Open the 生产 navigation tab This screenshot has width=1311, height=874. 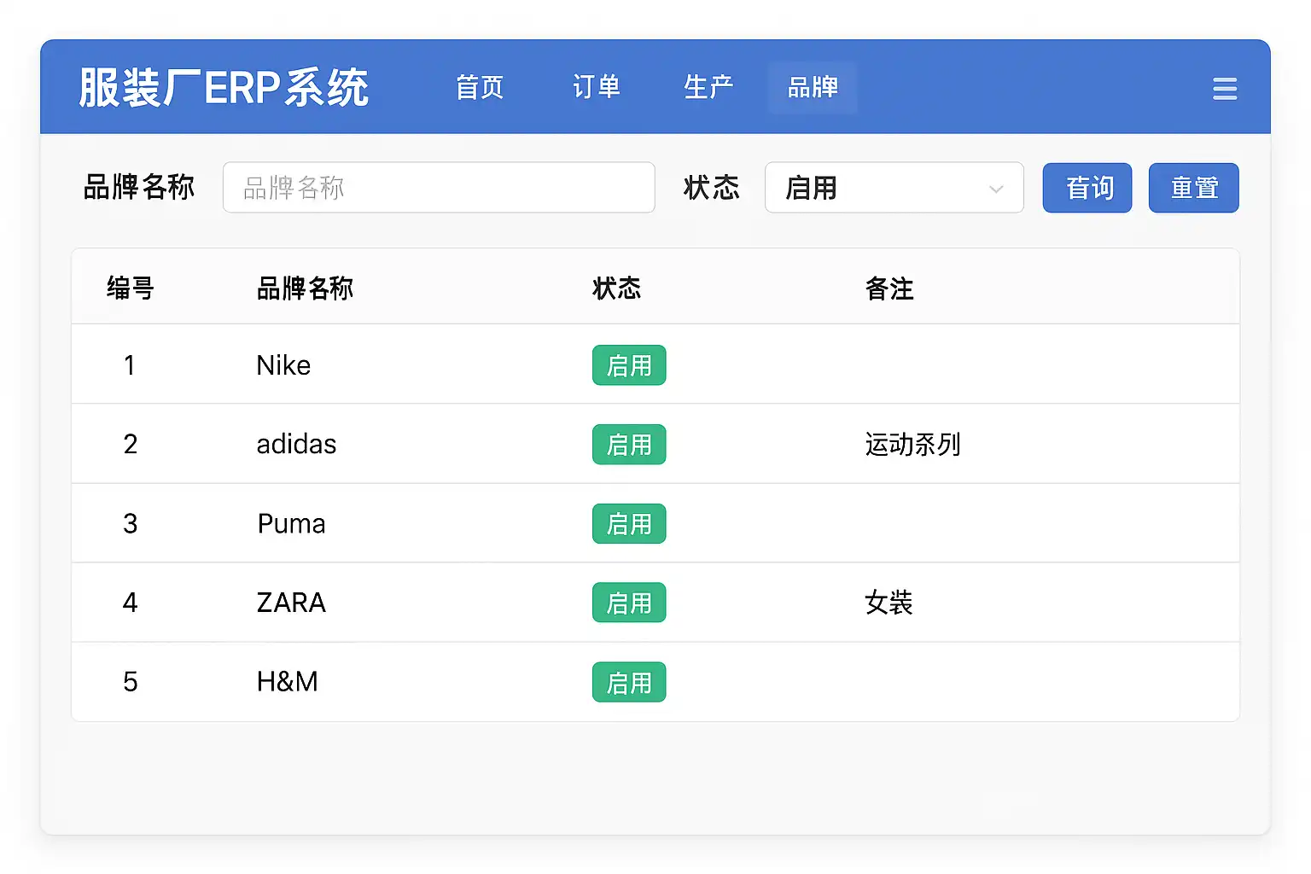click(708, 87)
